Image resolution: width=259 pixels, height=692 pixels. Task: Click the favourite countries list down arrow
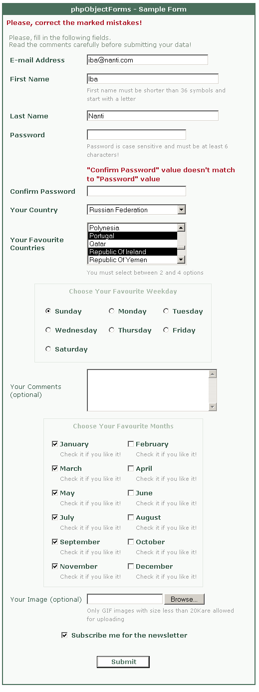click(181, 260)
